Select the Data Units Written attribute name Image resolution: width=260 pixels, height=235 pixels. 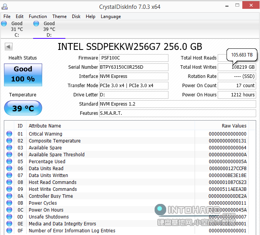coord(48,175)
